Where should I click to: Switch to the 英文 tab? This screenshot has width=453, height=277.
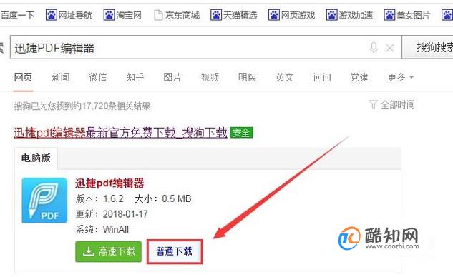[x=285, y=77]
